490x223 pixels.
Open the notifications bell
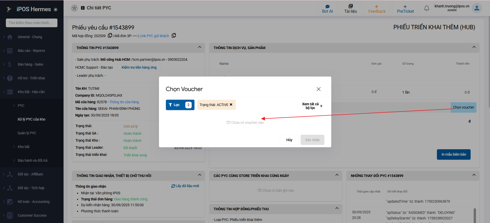click(x=426, y=8)
